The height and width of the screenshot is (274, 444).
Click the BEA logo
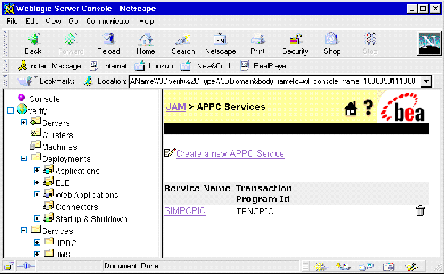click(403, 107)
